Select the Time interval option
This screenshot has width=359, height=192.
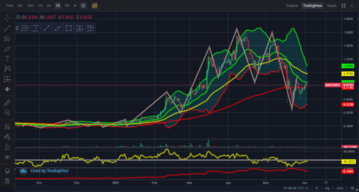[x=9, y=6]
